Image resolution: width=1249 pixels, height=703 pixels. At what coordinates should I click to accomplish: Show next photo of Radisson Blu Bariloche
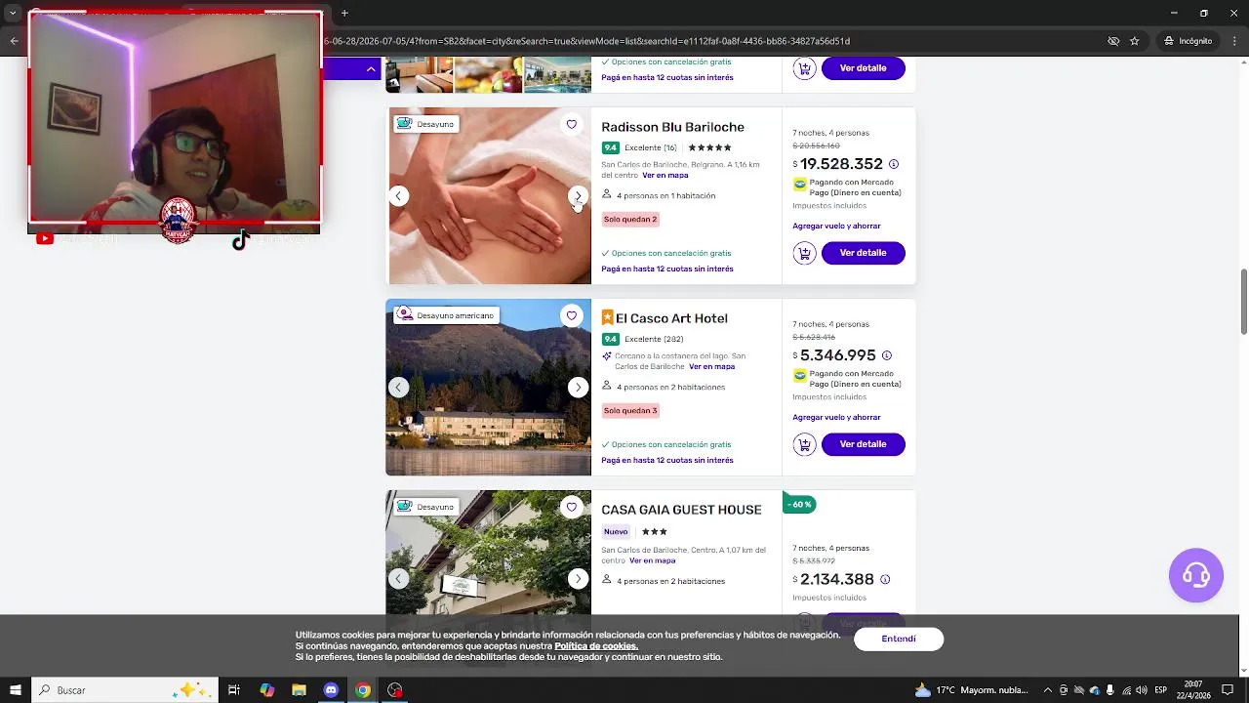coord(578,196)
